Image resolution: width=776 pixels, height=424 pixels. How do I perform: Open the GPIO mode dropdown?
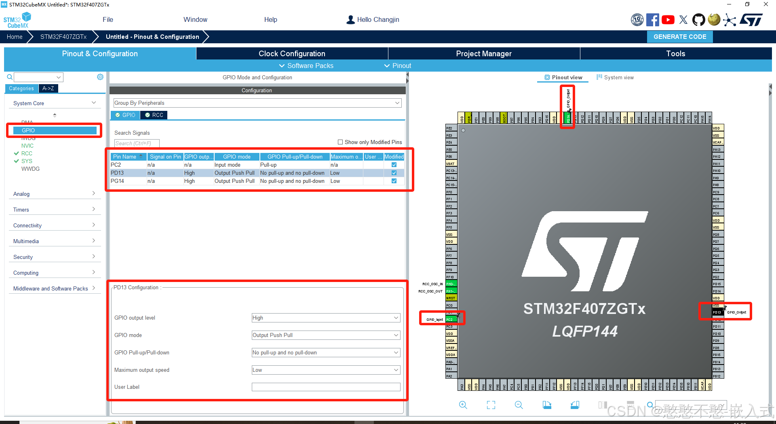326,335
